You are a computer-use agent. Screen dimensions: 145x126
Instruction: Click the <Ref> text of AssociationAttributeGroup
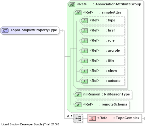[x=82, y=4]
